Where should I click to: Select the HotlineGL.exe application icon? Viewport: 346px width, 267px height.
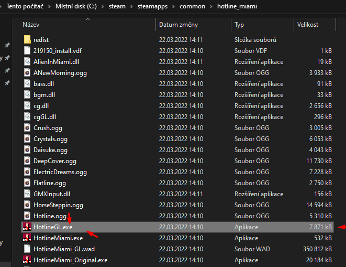(27, 227)
